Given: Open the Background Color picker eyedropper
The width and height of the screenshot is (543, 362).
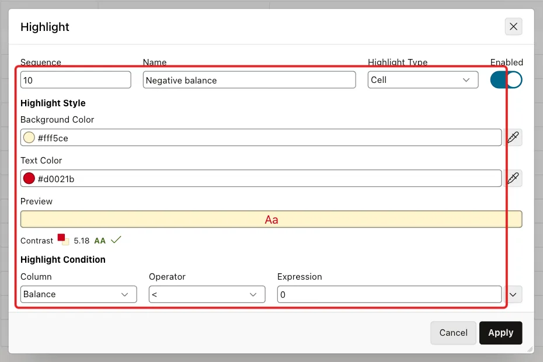Looking at the screenshot, I should click(513, 138).
